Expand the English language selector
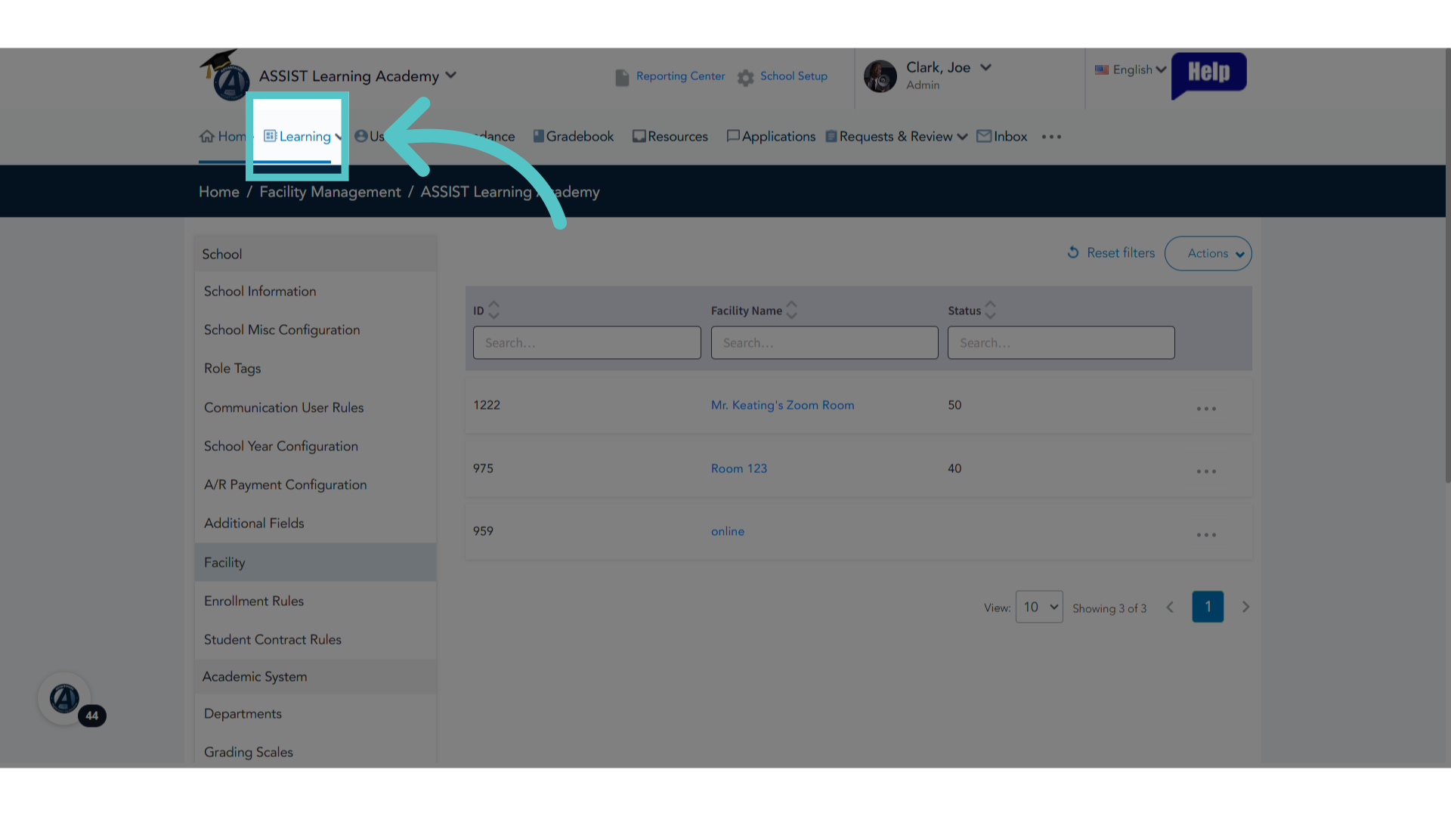 pyautogui.click(x=1131, y=70)
